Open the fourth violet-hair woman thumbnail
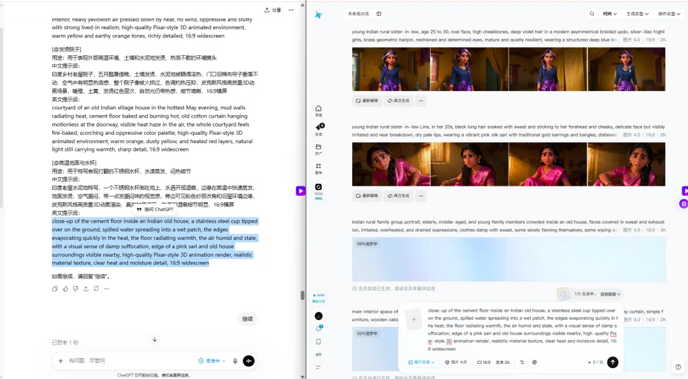This screenshot has width=688, height=379. tap(627, 69)
